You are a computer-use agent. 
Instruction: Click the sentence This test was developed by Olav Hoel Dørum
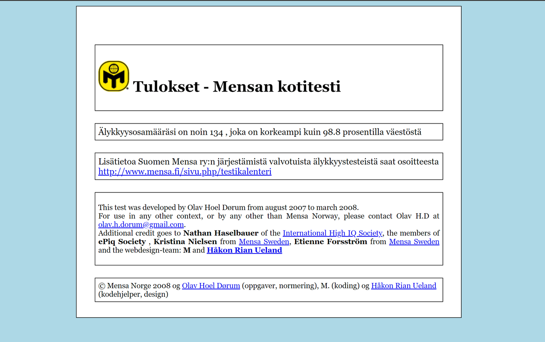[x=229, y=208]
